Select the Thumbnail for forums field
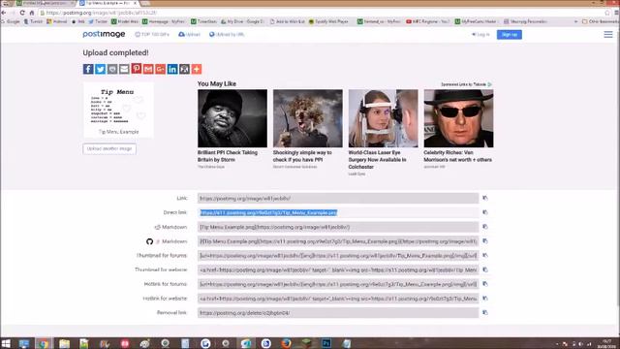Screen dimensions: 620x349 (338, 256)
